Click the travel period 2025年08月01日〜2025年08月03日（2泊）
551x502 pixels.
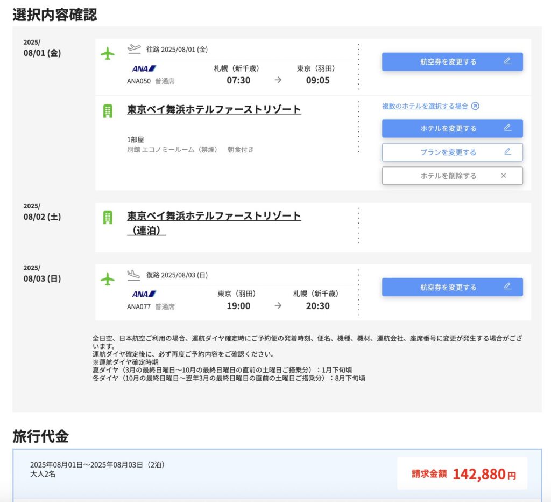coord(98,465)
